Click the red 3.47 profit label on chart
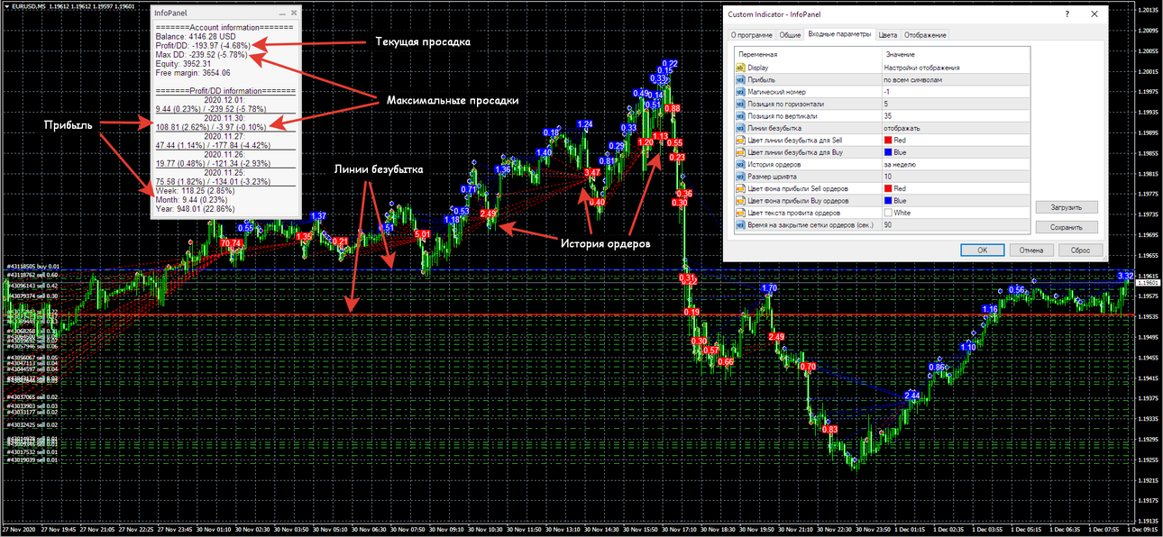1163x537 pixels. 592,172
